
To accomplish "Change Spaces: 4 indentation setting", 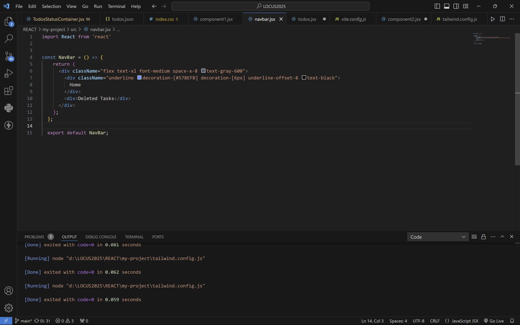I will tap(398, 321).
